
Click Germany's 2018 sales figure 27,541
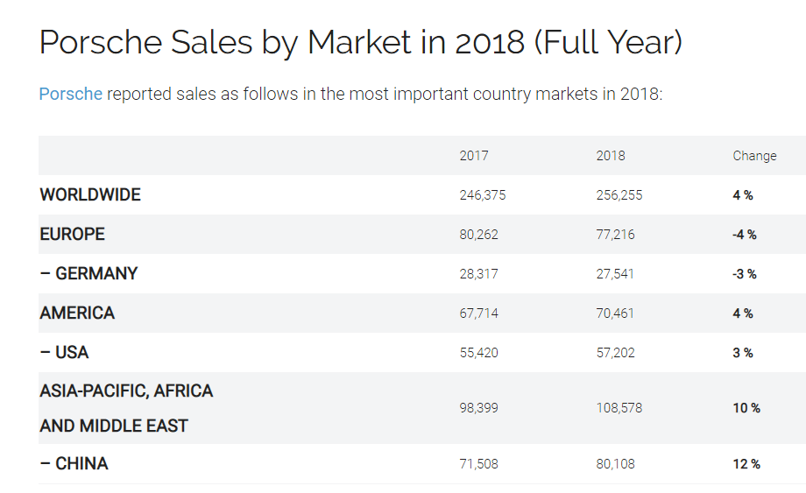pyautogui.click(x=615, y=274)
